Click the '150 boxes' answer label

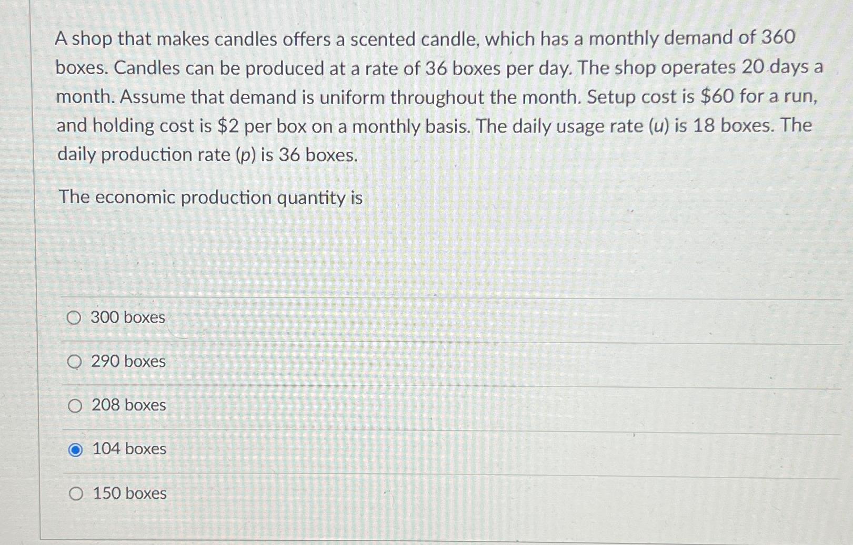tap(130, 493)
